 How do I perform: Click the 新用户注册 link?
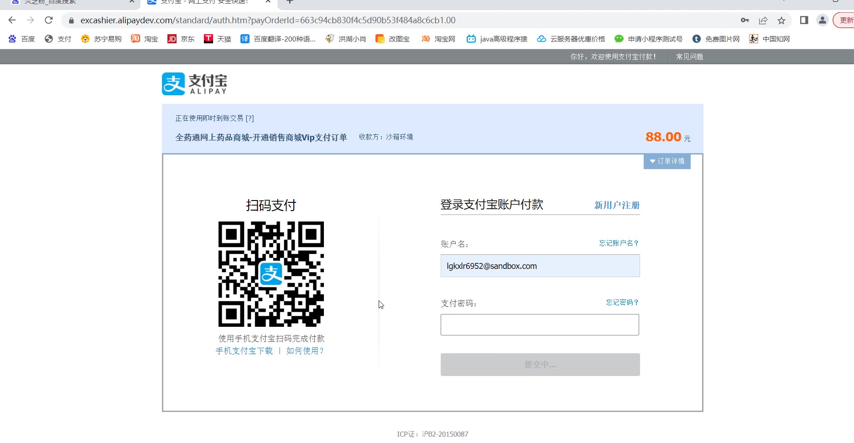617,205
